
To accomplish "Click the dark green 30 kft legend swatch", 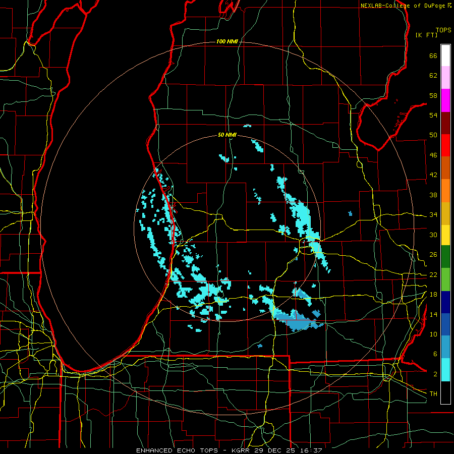I will click(x=445, y=257).
